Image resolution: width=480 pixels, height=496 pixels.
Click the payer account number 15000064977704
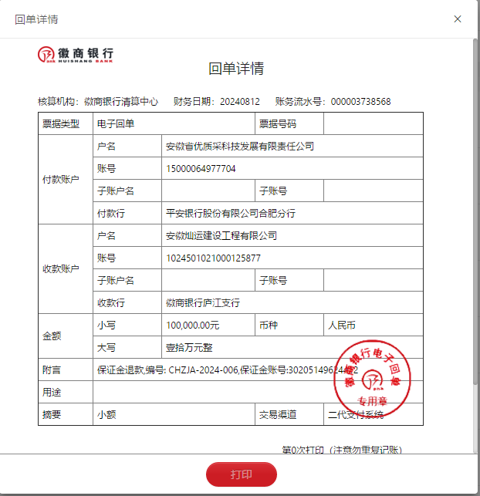pyautogui.click(x=201, y=168)
